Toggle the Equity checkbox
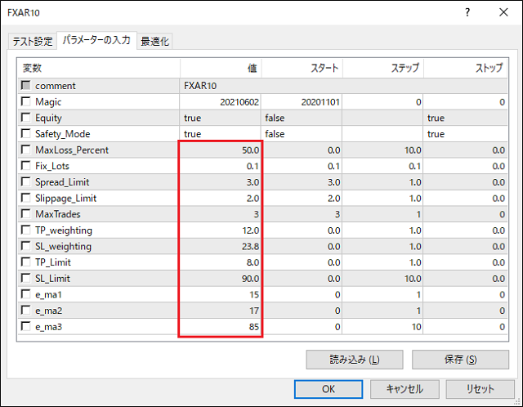523x407 pixels. click(x=25, y=118)
